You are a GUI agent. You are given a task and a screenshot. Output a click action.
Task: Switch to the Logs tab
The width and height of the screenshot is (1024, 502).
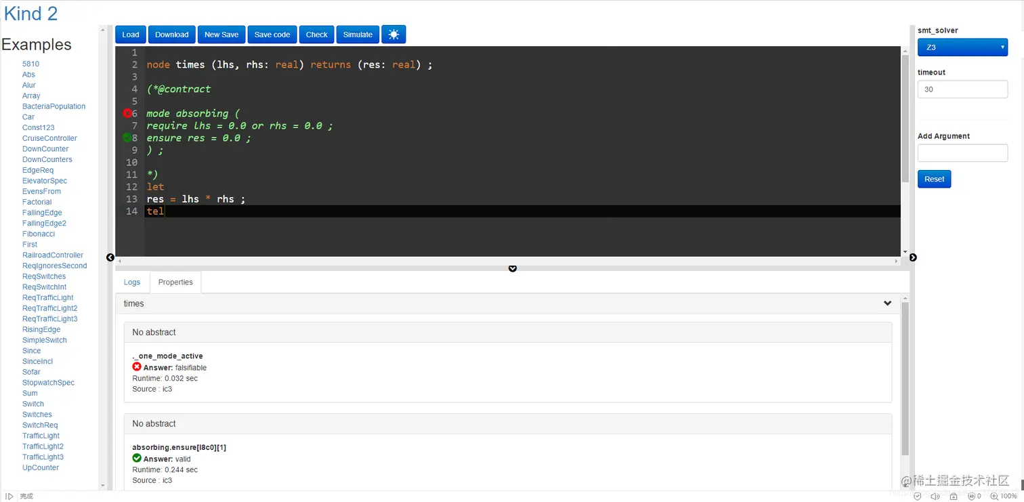tap(132, 282)
